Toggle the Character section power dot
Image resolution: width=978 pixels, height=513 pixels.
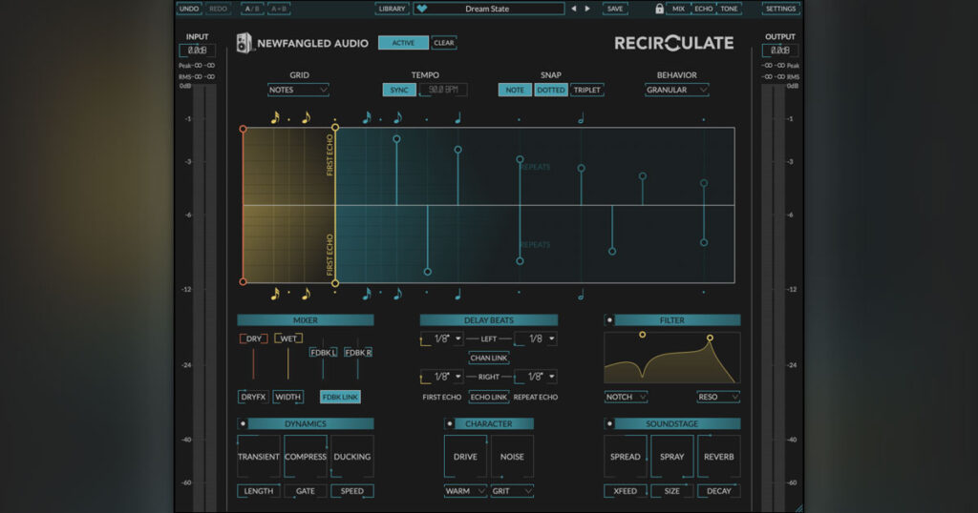[450, 423]
